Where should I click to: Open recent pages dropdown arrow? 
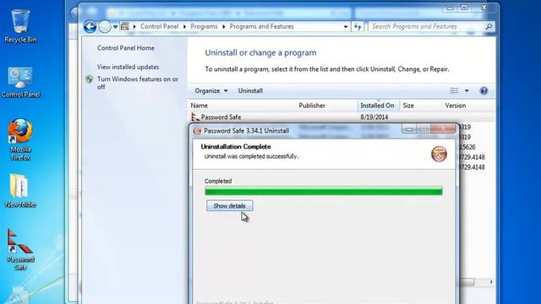115,26
